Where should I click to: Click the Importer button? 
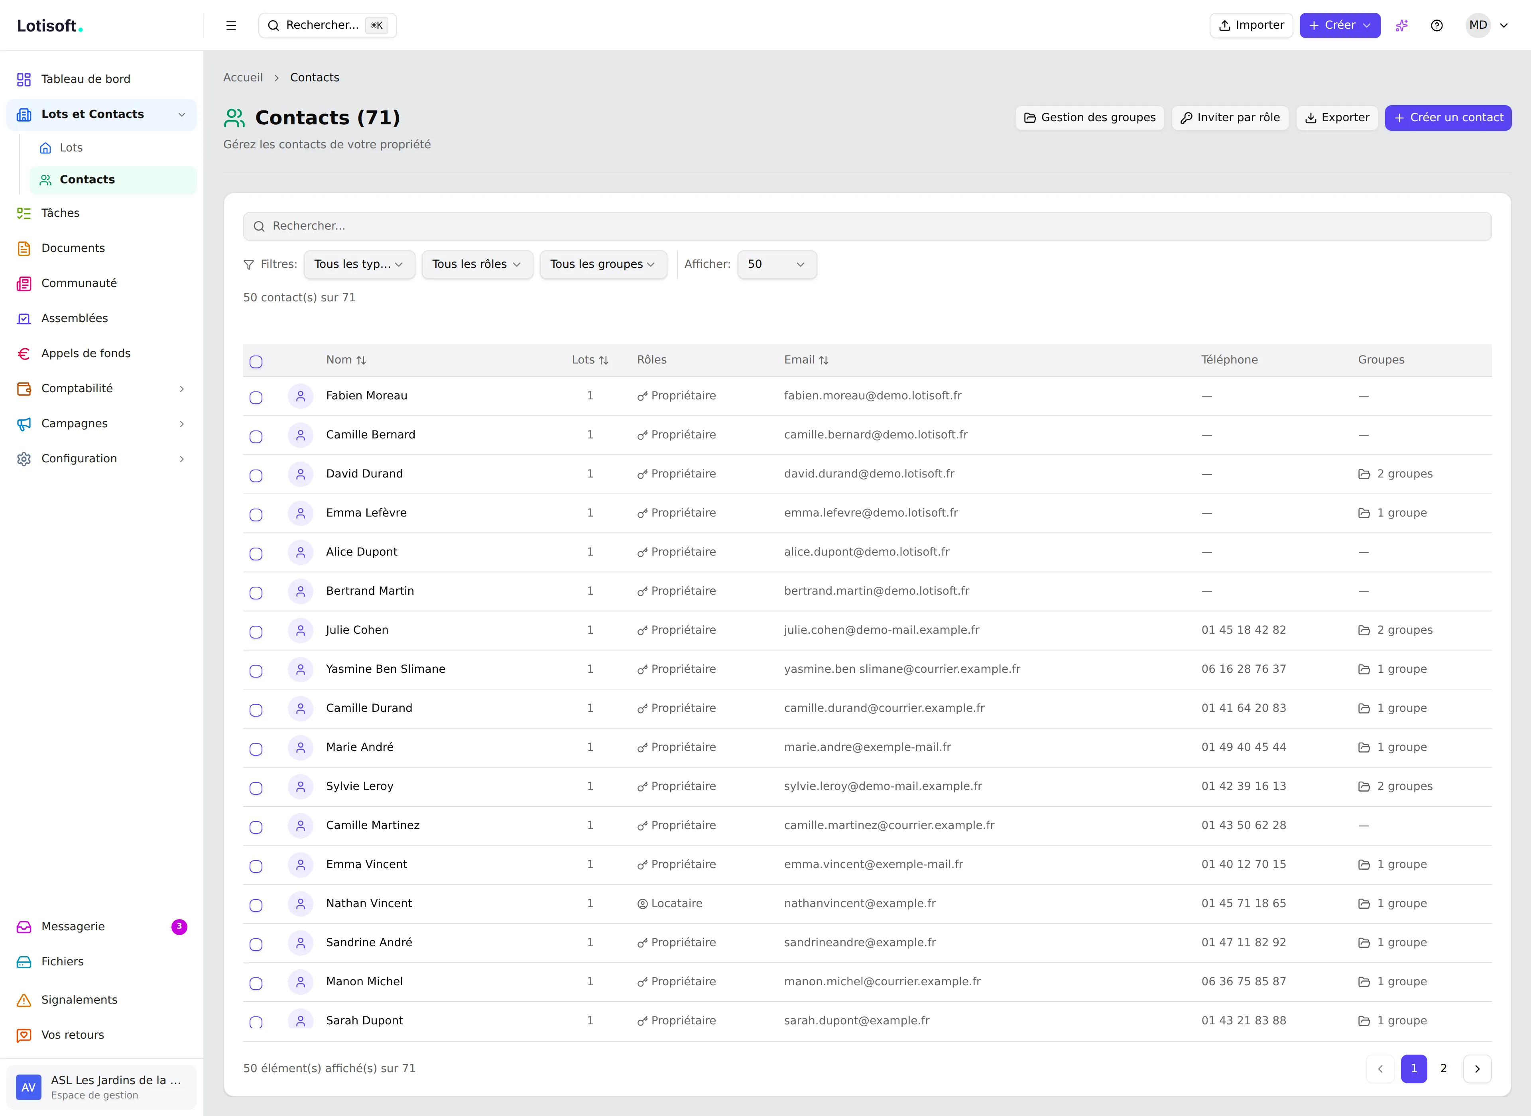coord(1251,26)
